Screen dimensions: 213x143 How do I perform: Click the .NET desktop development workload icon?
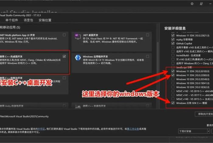click(x=78, y=37)
